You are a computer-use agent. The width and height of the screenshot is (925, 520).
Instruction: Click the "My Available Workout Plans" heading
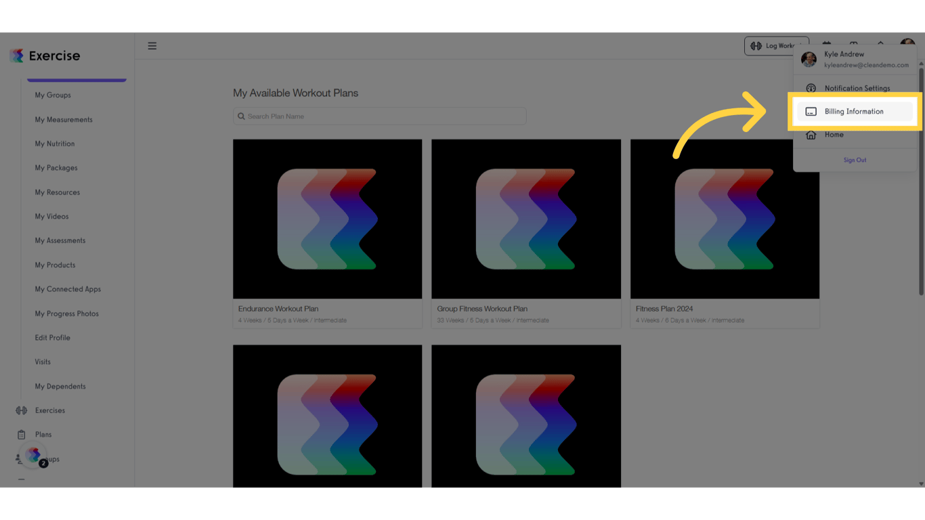296,93
